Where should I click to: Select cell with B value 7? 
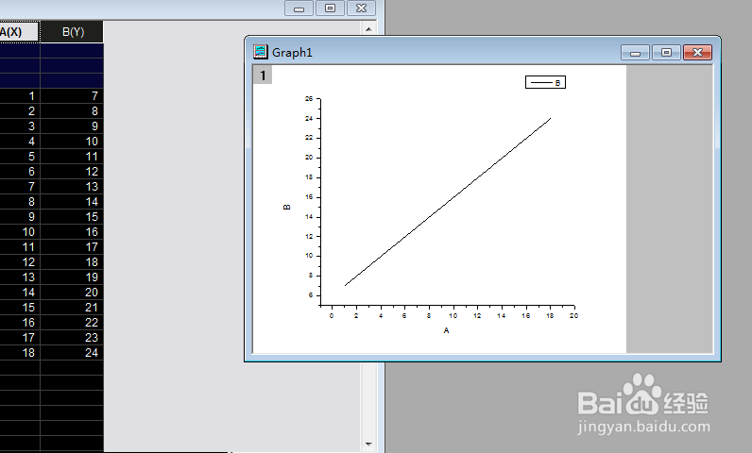pyautogui.click(x=72, y=95)
